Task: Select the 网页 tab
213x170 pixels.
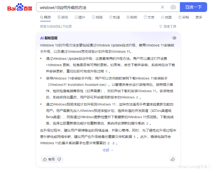Action: (45, 17)
